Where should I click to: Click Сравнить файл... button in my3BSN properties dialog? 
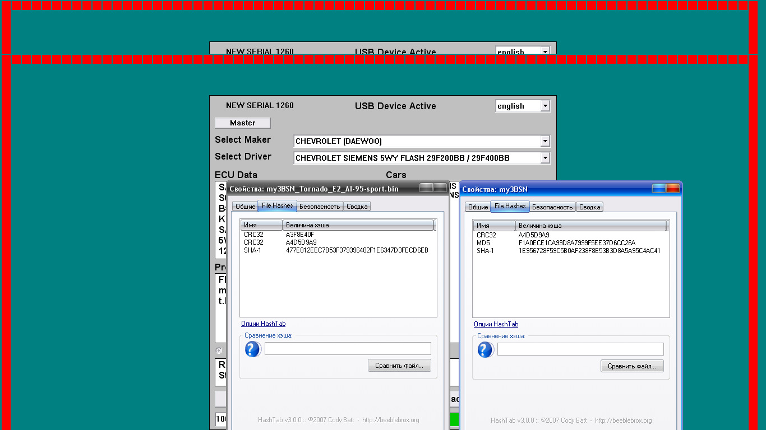[632, 366]
